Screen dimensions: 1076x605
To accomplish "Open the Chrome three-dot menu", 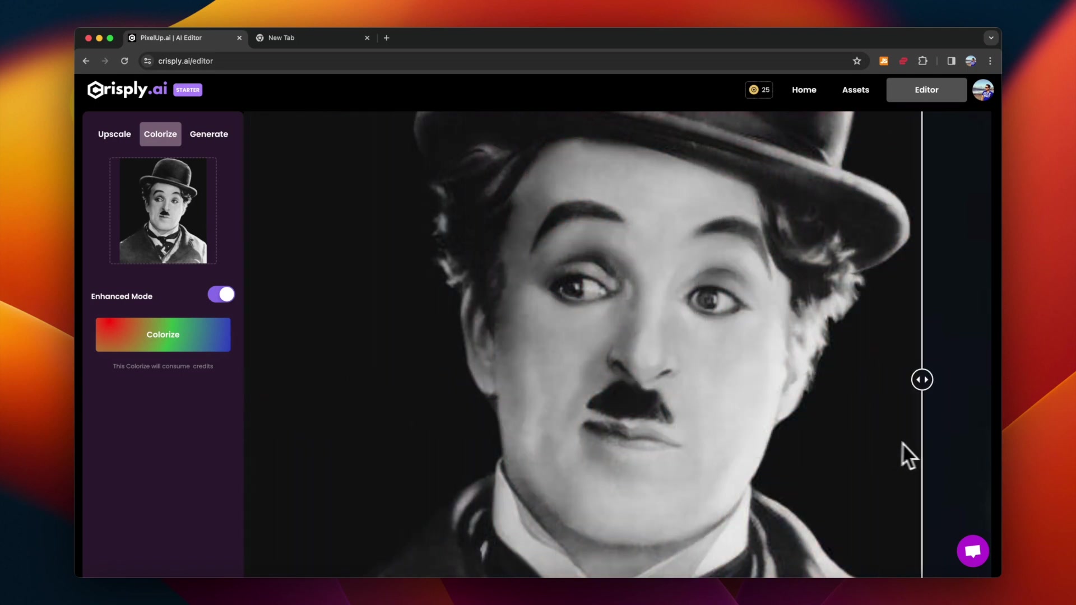I will tap(990, 61).
